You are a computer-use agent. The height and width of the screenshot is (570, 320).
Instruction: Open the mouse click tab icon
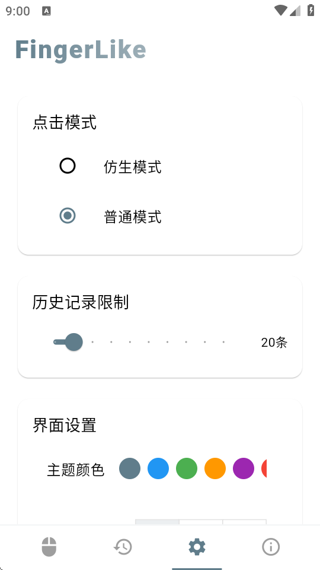[49, 547]
